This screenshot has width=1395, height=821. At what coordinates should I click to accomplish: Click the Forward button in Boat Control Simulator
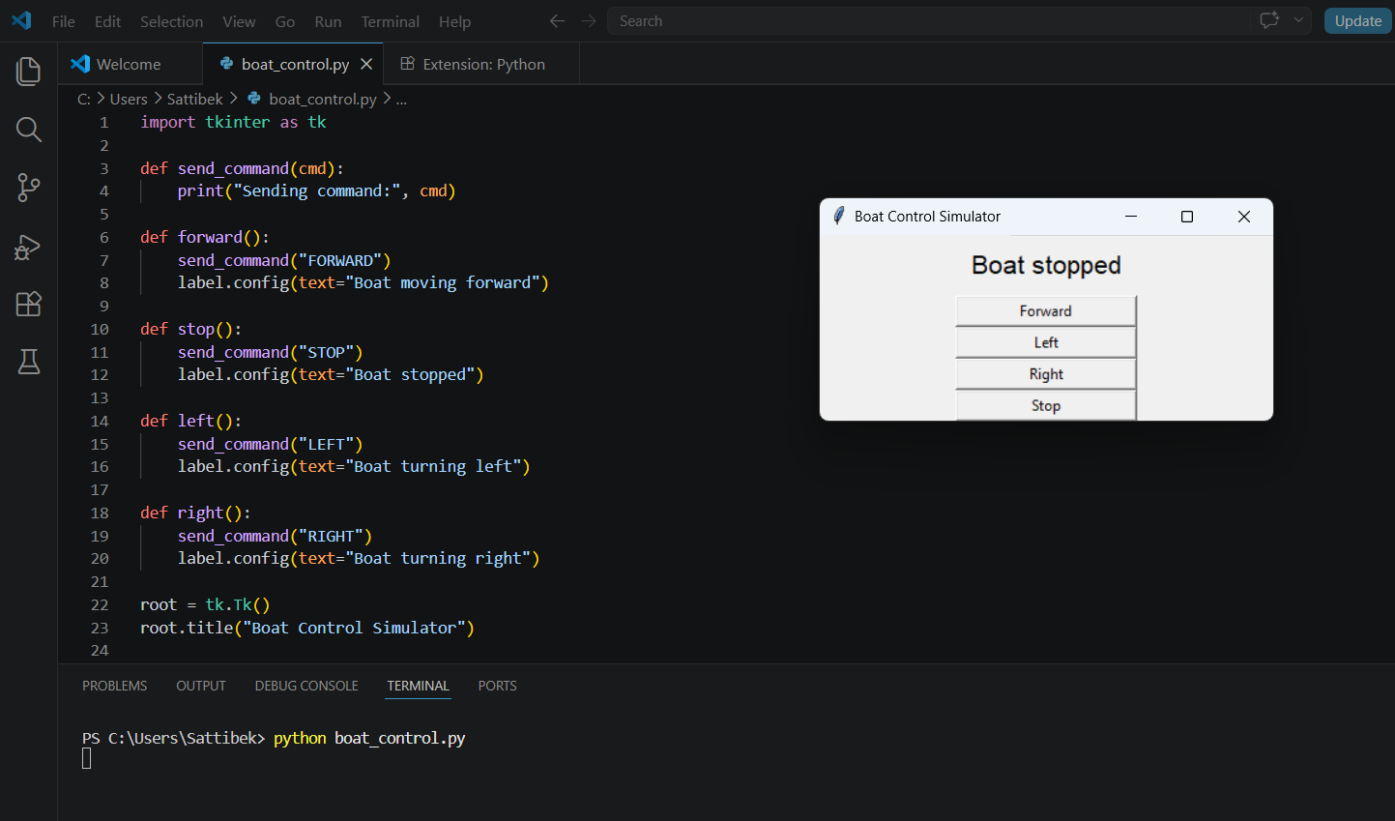point(1045,311)
